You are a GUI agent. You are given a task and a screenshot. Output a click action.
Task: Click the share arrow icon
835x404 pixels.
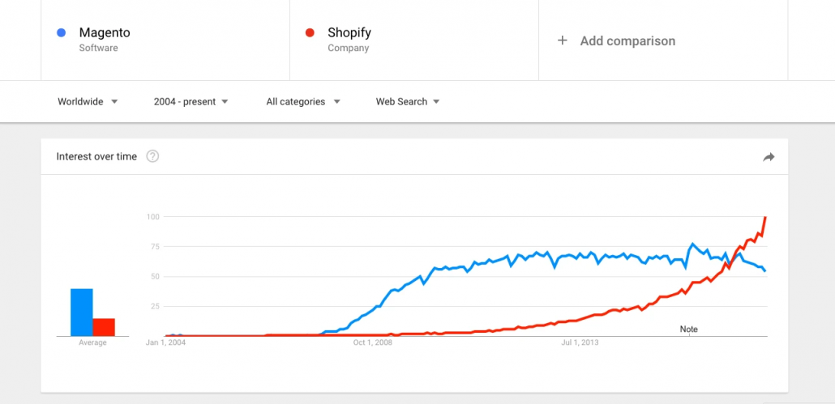pyautogui.click(x=769, y=157)
